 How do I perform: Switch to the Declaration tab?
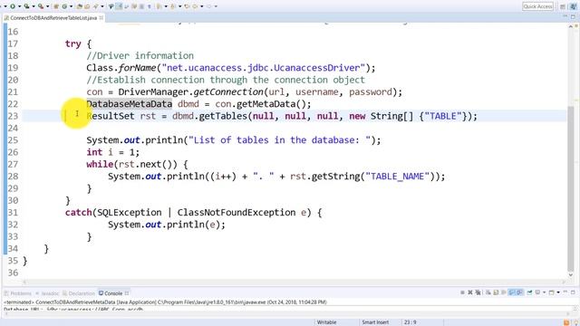pos(79,293)
